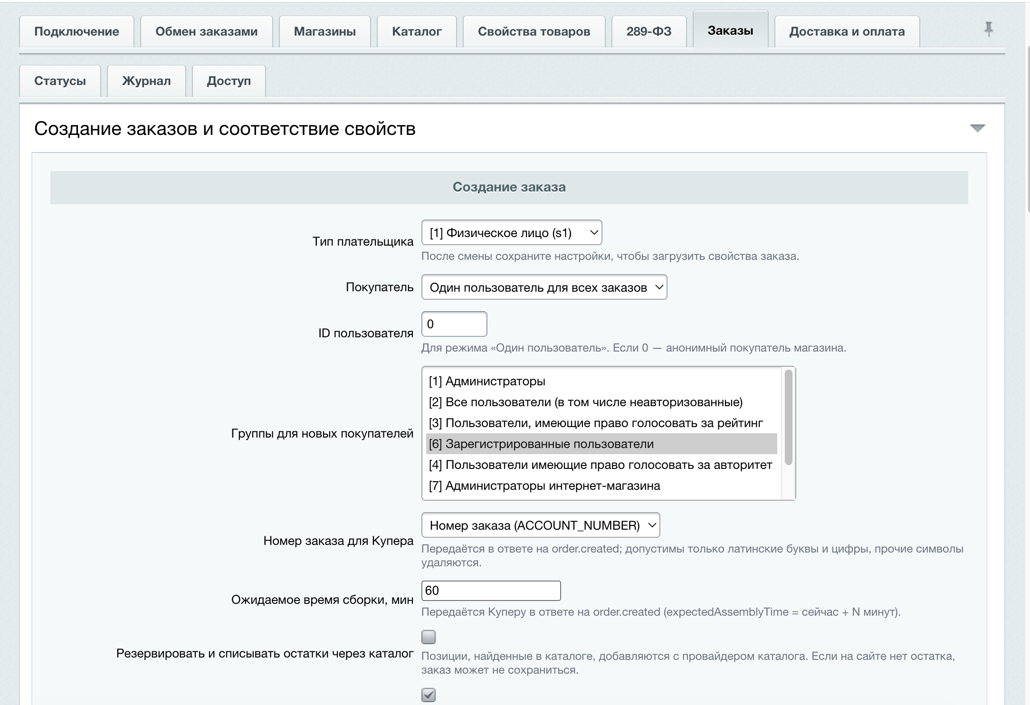The image size is (1030, 705).
Task: Open the 289-ФЗ tab
Action: pyautogui.click(x=649, y=31)
